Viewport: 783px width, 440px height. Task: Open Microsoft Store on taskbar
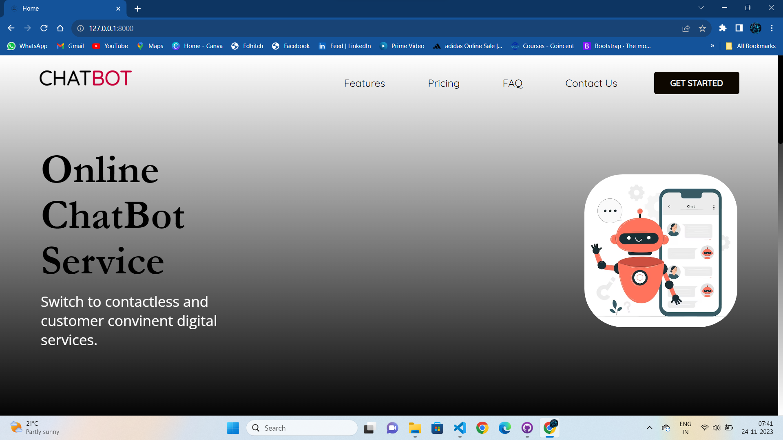438,428
